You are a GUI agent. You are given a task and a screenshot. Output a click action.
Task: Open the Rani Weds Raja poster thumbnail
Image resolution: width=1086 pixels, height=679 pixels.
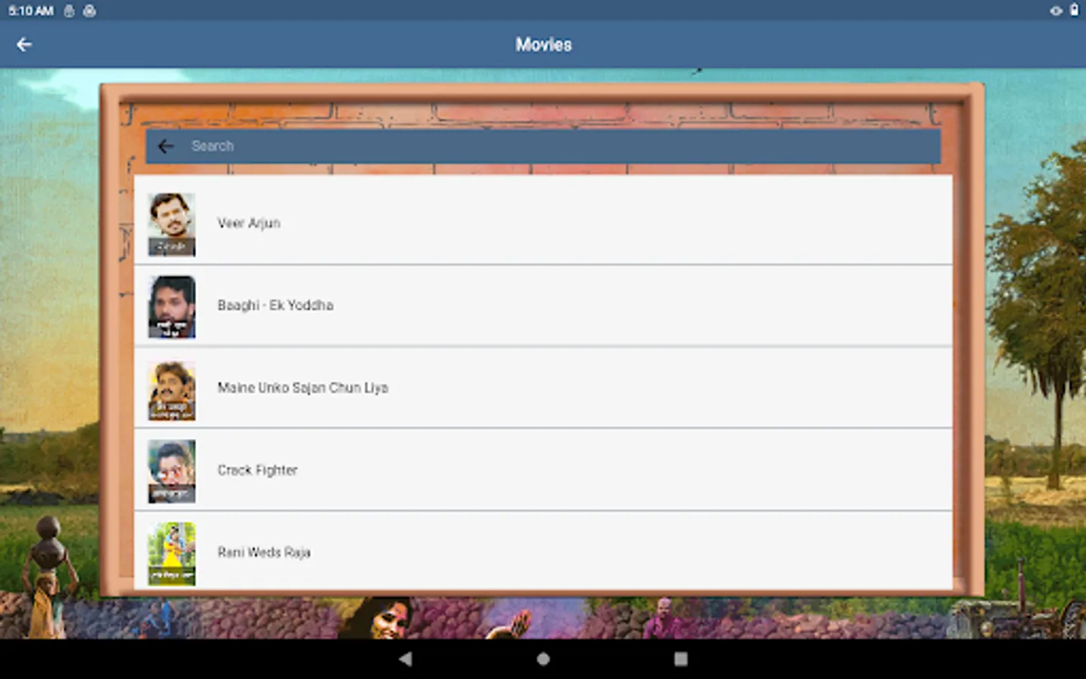tap(172, 553)
